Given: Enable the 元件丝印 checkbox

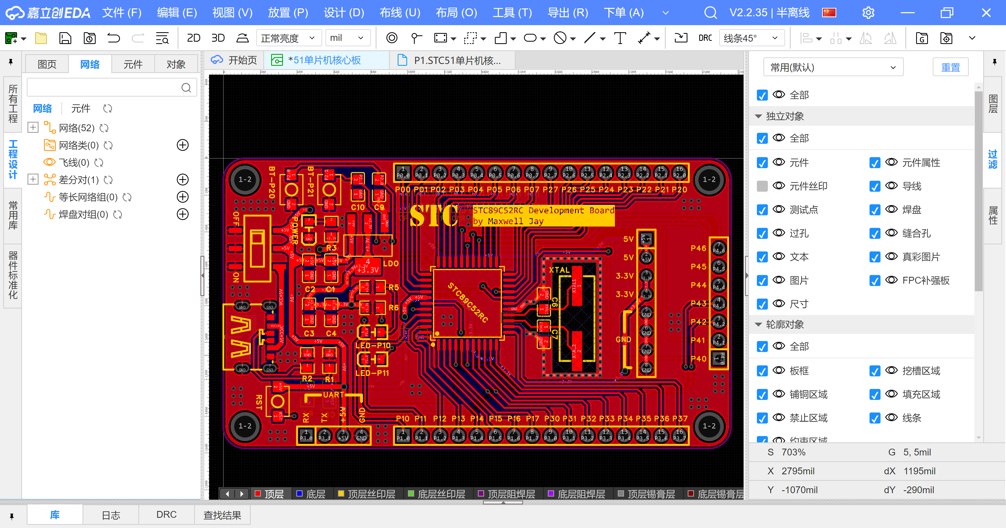Looking at the screenshot, I should coord(762,186).
